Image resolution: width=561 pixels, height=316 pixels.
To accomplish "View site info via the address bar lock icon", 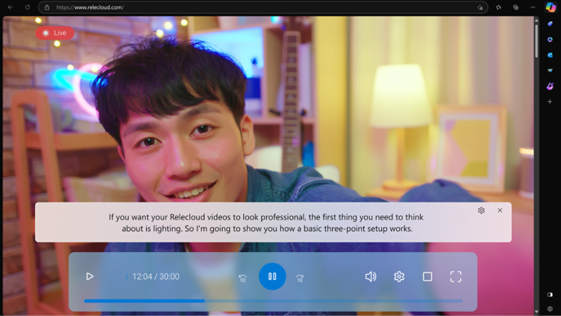I will pos(47,7).
